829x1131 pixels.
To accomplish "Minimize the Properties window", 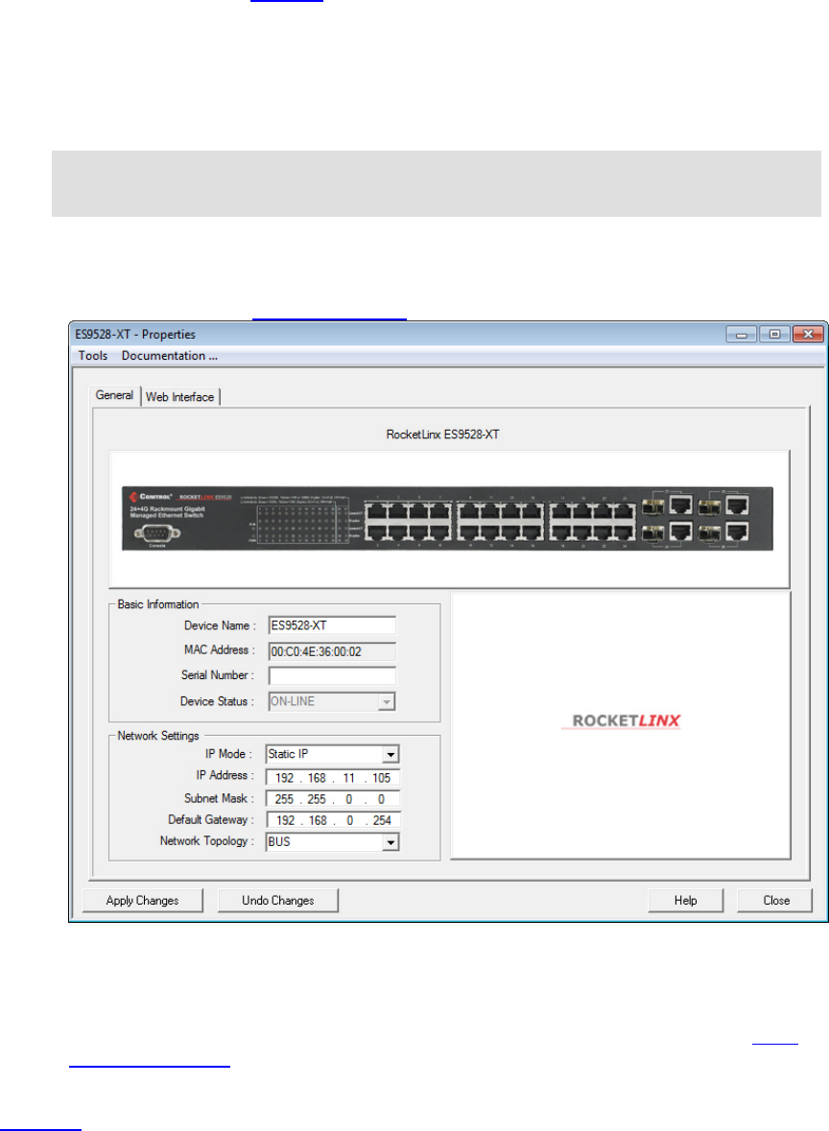I will pyautogui.click(x=741, y=334).
